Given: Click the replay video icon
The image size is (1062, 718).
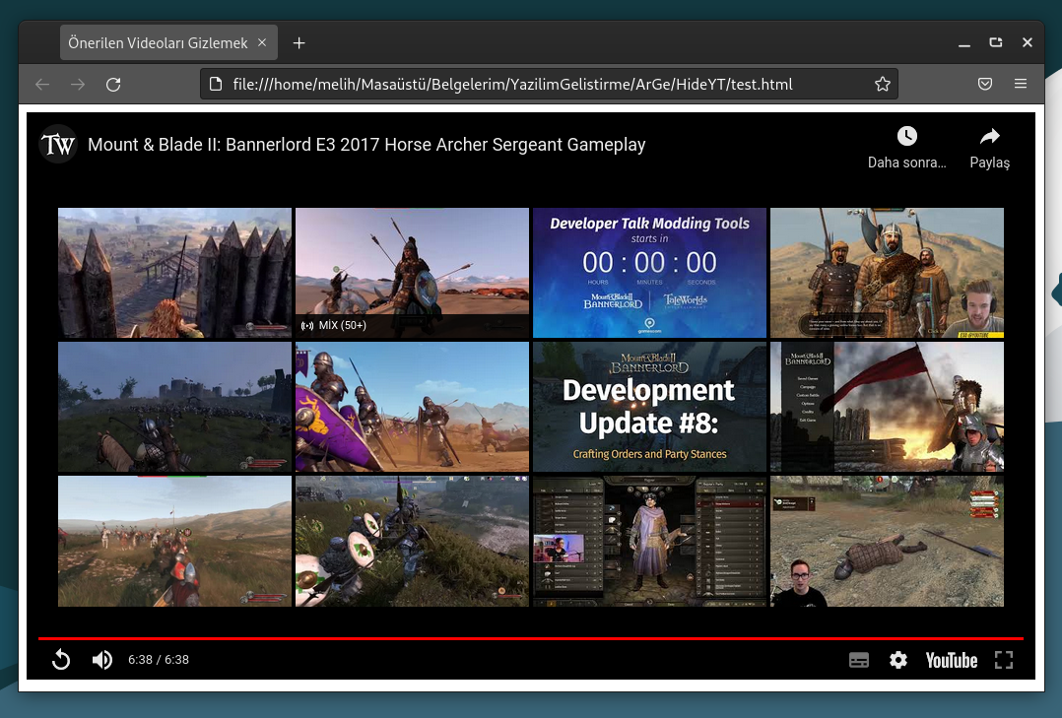Looking at the screenshot, I should (x=61, y=660).
